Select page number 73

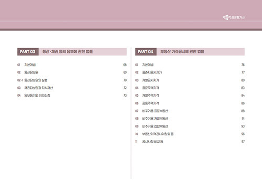[125, 96]
